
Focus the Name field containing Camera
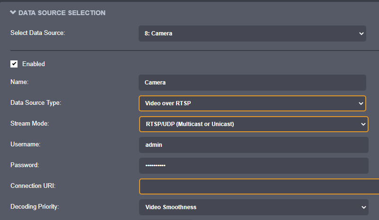252,82
